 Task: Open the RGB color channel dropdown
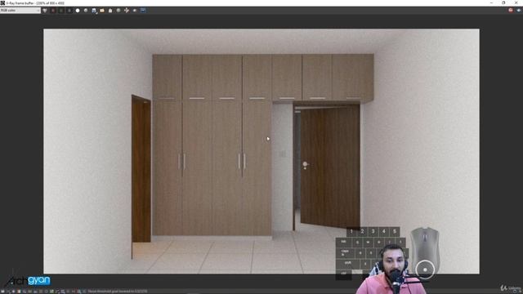(20, 11)
